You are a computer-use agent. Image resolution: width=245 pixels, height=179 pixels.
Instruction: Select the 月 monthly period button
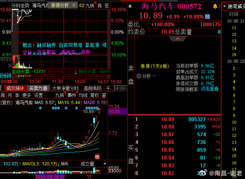tap(10, 95)
